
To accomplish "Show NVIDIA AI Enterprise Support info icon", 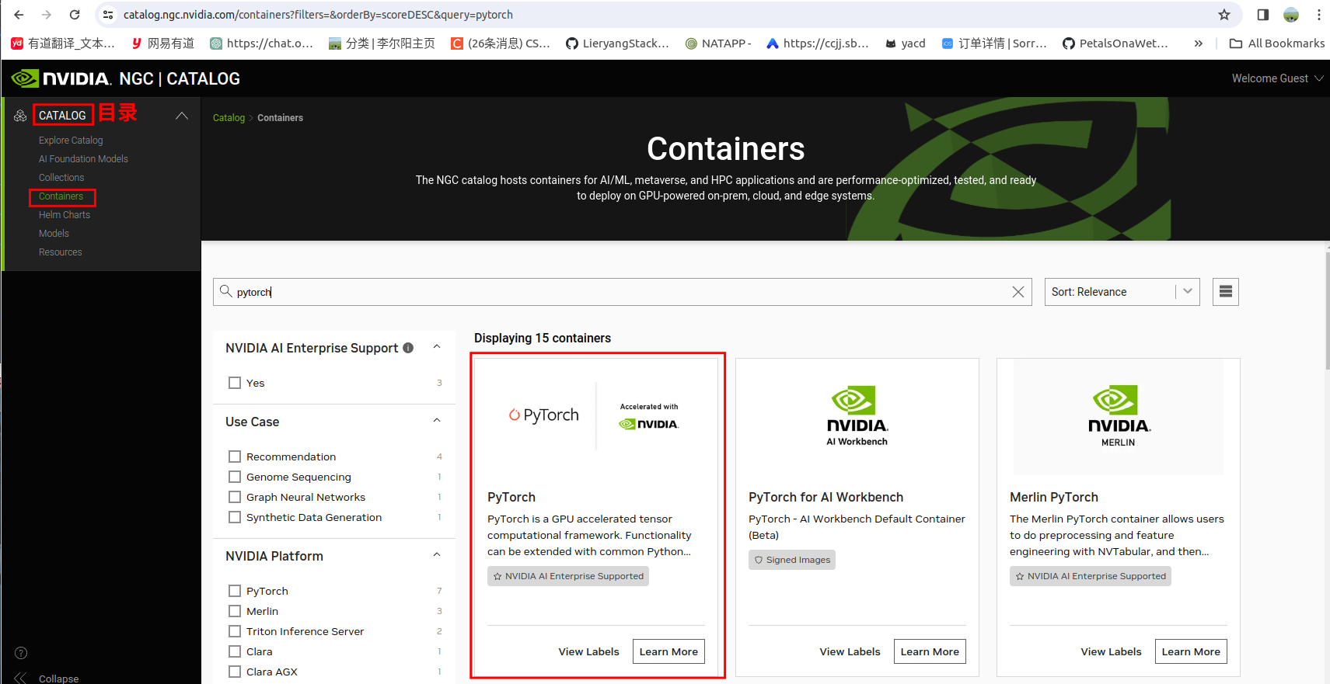I will (x=408, y=348).
